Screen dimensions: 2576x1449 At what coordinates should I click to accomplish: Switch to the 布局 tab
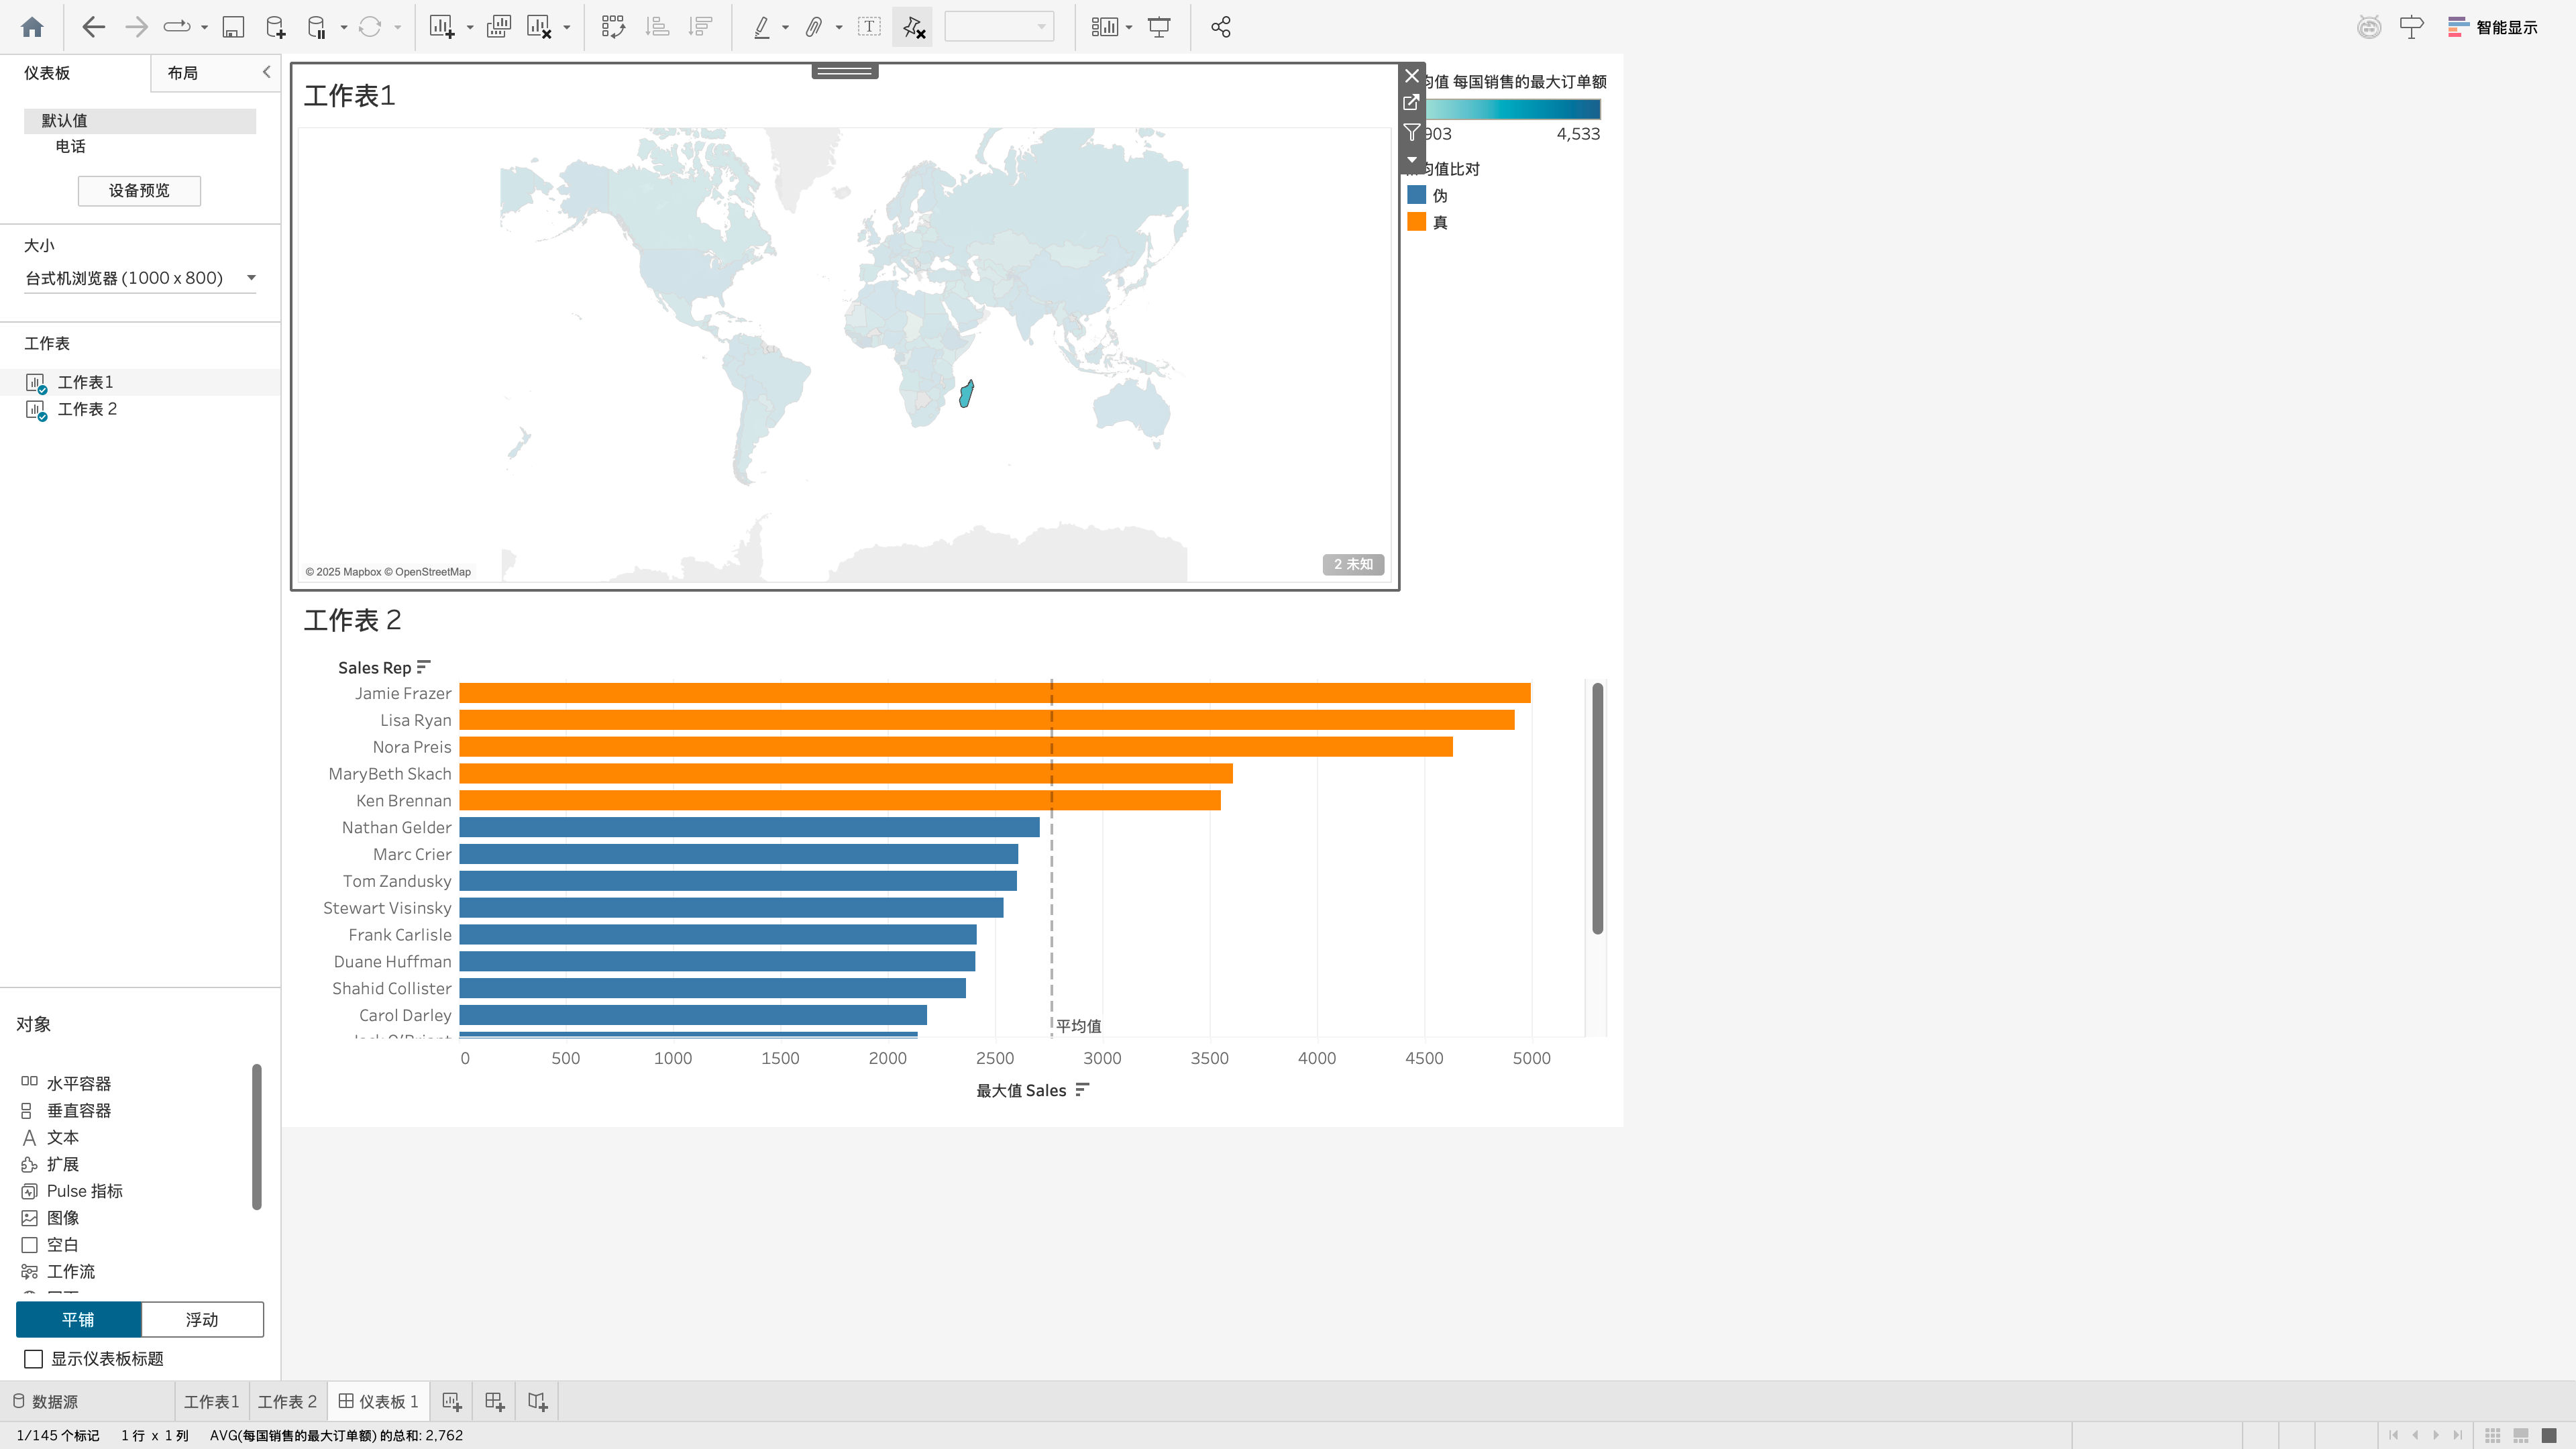182,73
